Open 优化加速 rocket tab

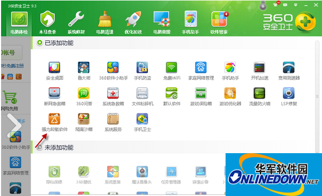pos(133,22)
